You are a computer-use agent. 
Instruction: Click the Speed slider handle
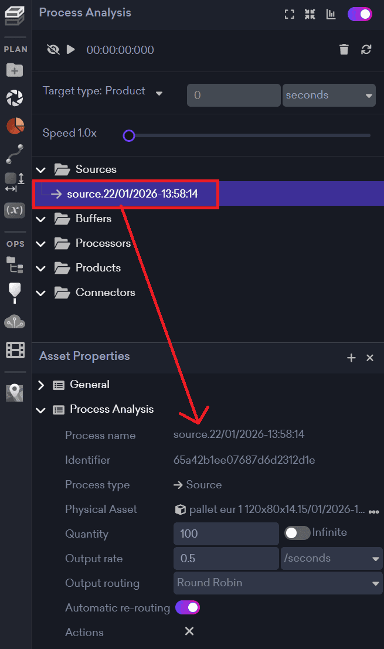coord(129,136)
